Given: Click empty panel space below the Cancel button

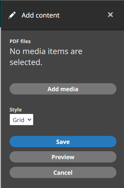Looking at the screenshot, I should click(x=63, y=183).
